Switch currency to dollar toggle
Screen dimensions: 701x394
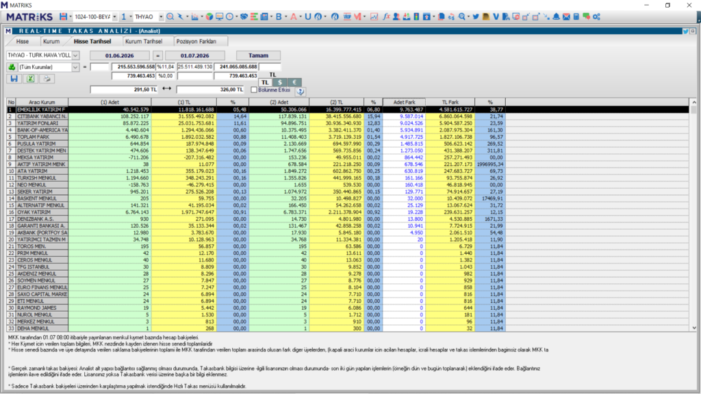pos(280,83)
